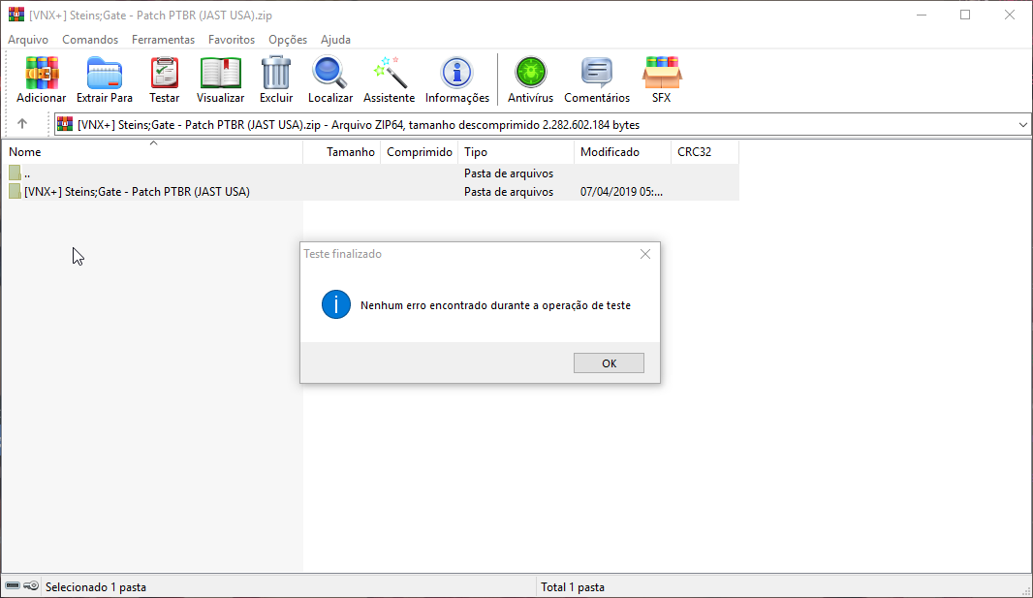The image size is (1033, 598).
Task: Click 'Selecionado 1 pasta' status text
Action: pos(96,586)
